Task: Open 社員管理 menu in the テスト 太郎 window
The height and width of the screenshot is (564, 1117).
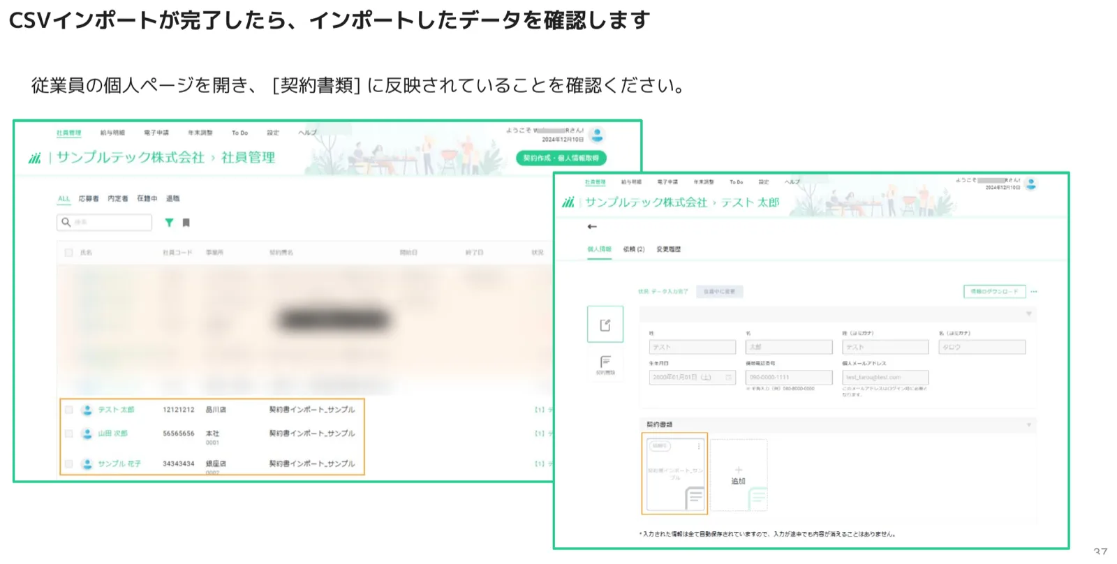Action: (595, 182)
